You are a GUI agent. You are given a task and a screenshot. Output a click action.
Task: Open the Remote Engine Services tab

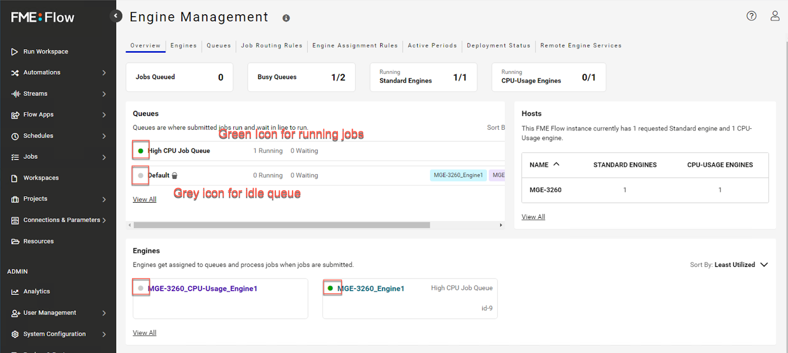tap(581, 45)
